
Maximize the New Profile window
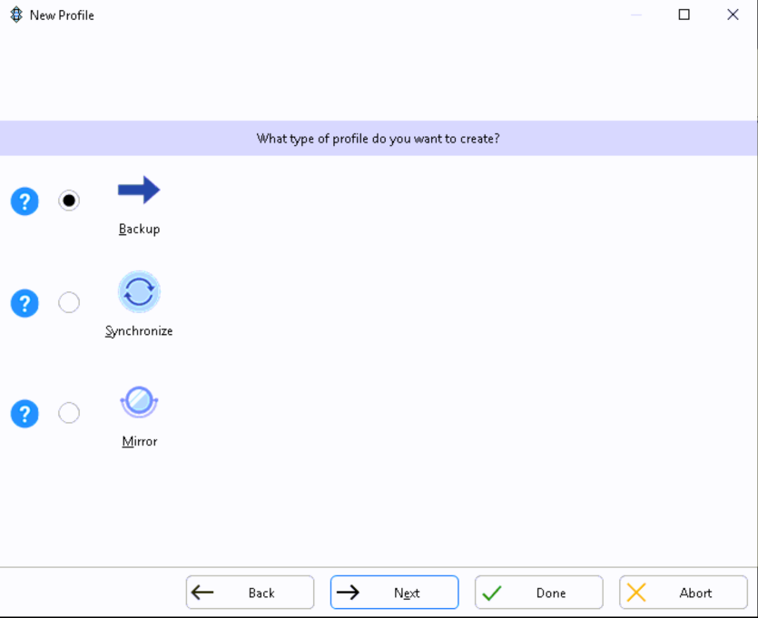pos(684,15)
